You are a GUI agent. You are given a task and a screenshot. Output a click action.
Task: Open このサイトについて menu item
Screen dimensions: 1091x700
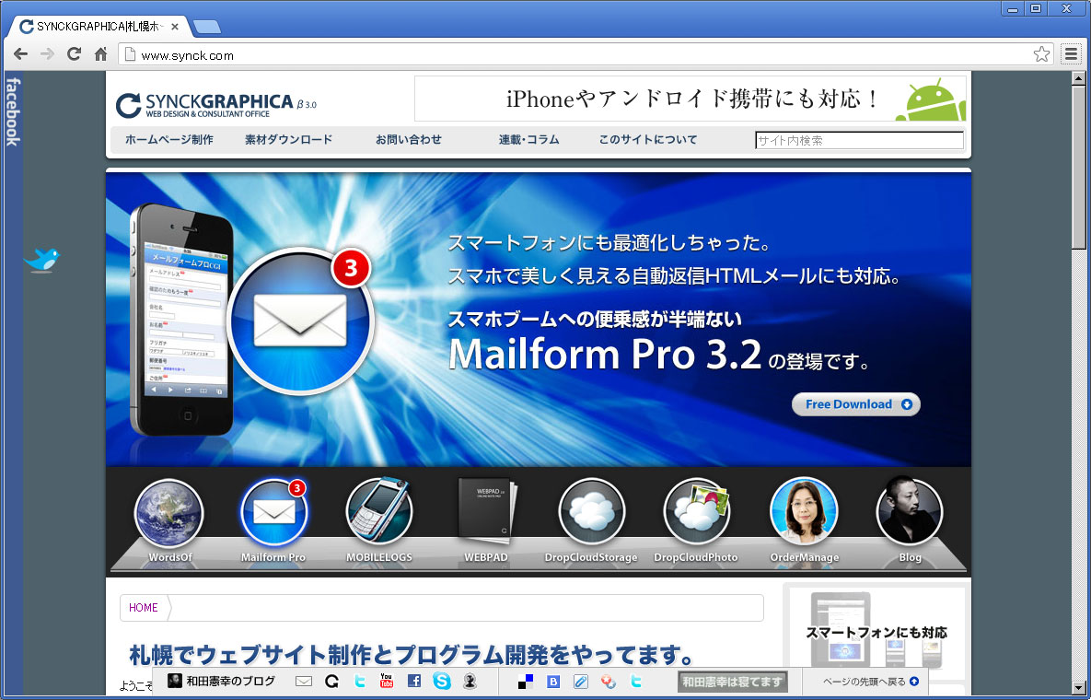[648, 139]
